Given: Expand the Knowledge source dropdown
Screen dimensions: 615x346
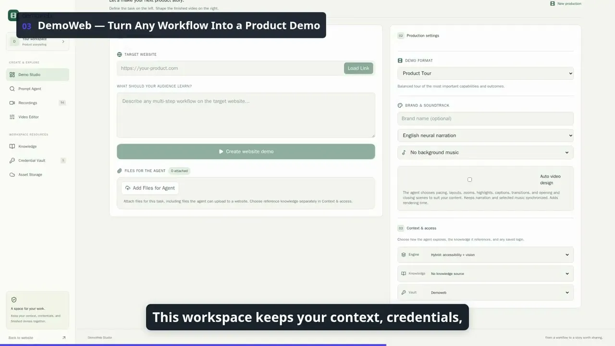Looking at the screenshot, I should [x=485, y=273].
